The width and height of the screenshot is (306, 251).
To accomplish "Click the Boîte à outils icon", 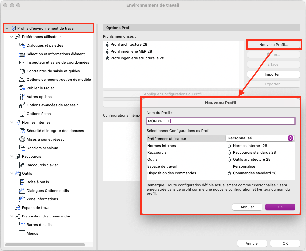I will coord(22,182).
